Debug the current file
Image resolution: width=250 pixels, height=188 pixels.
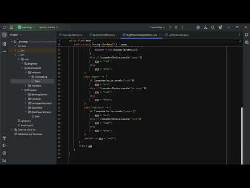pos(176,27)
